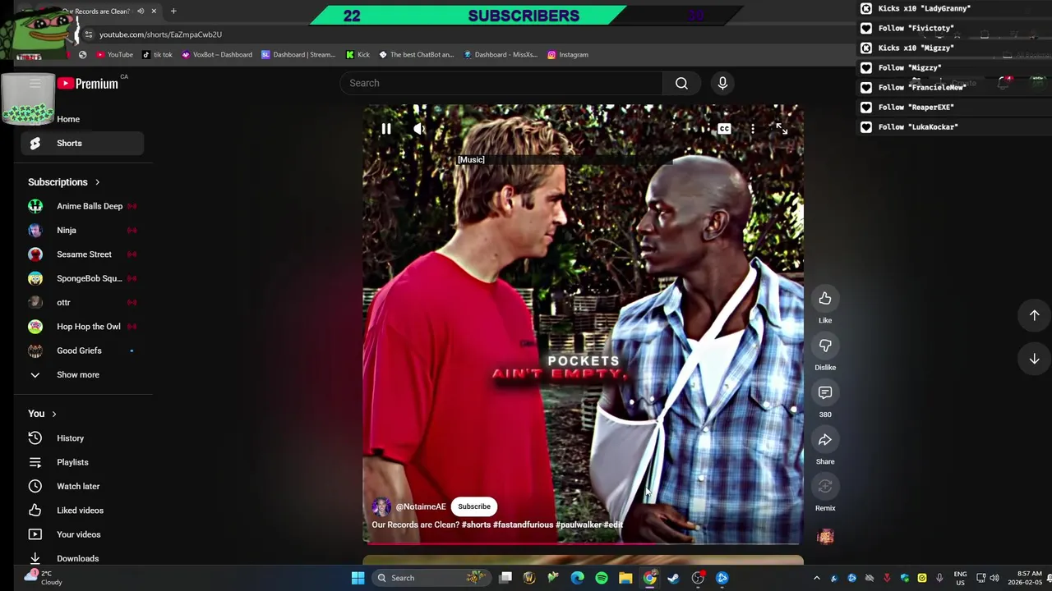Expand Show more subscriptions
The height and width of the screenshot is (591, 1052).
[x=82, y=374]
